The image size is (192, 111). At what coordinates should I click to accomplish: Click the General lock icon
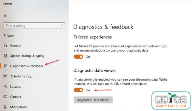5,45
